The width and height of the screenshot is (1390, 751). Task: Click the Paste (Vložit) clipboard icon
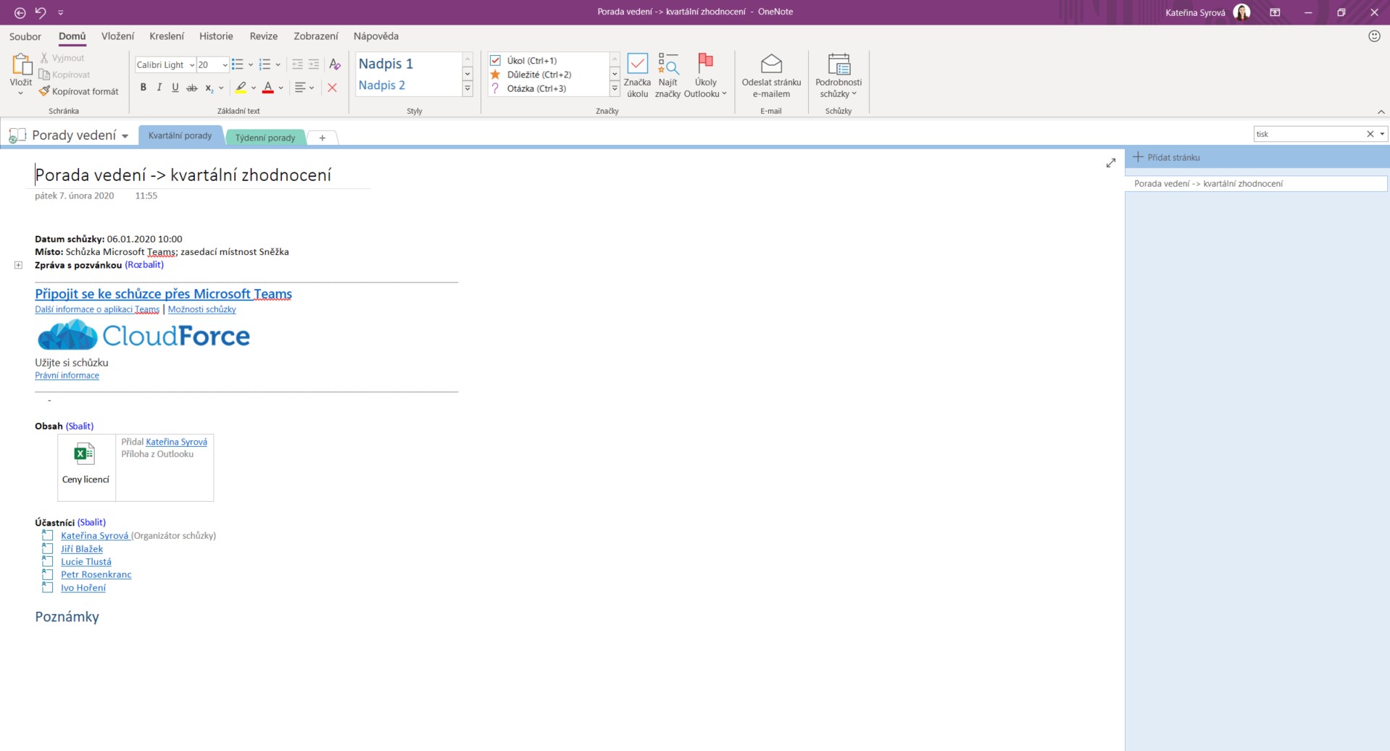(x=21, y=65)
